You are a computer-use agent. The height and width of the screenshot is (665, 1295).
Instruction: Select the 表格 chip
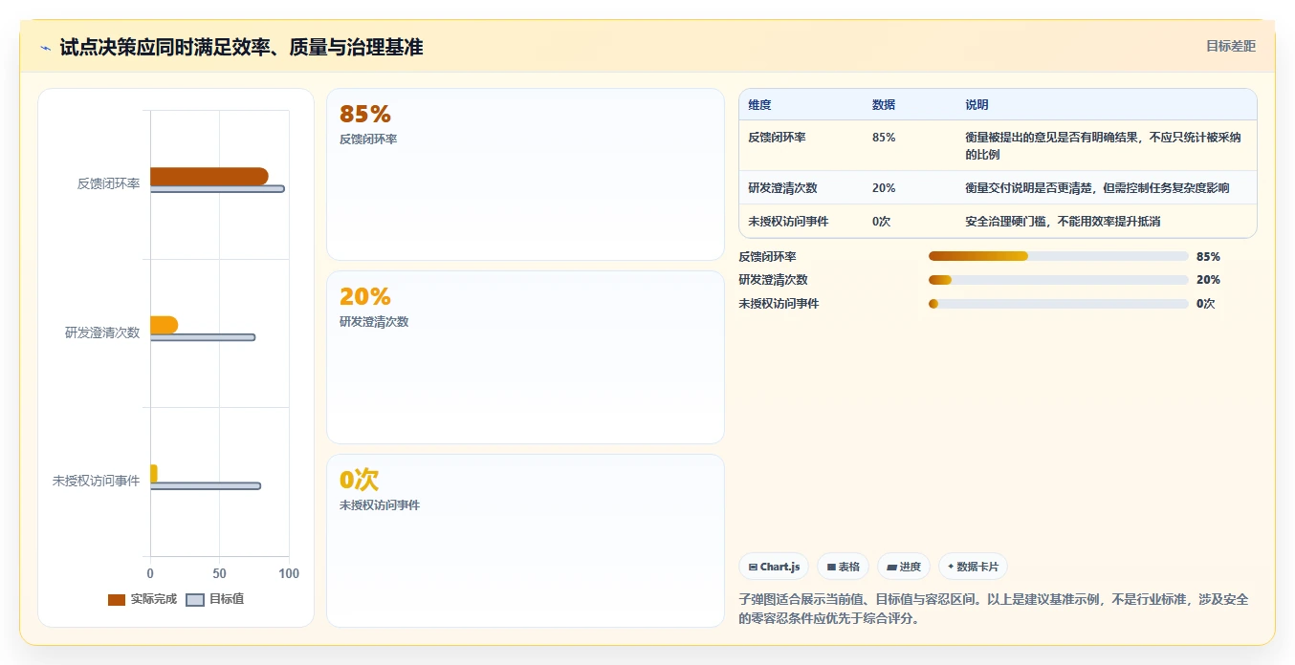(844, 567)
